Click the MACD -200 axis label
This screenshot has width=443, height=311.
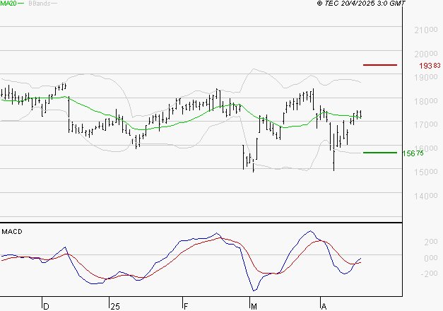coord(429,274)
